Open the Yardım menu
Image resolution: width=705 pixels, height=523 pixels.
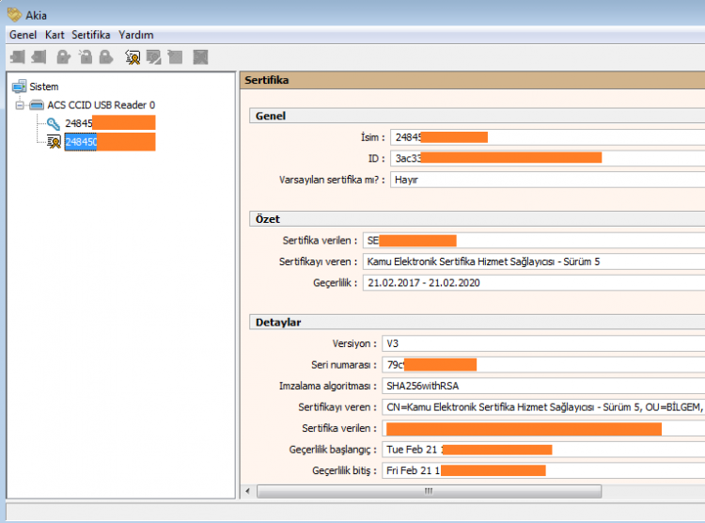tap(136, 35)
